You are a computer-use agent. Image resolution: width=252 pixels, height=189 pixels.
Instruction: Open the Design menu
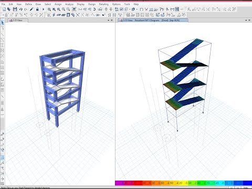coord(92,4)
